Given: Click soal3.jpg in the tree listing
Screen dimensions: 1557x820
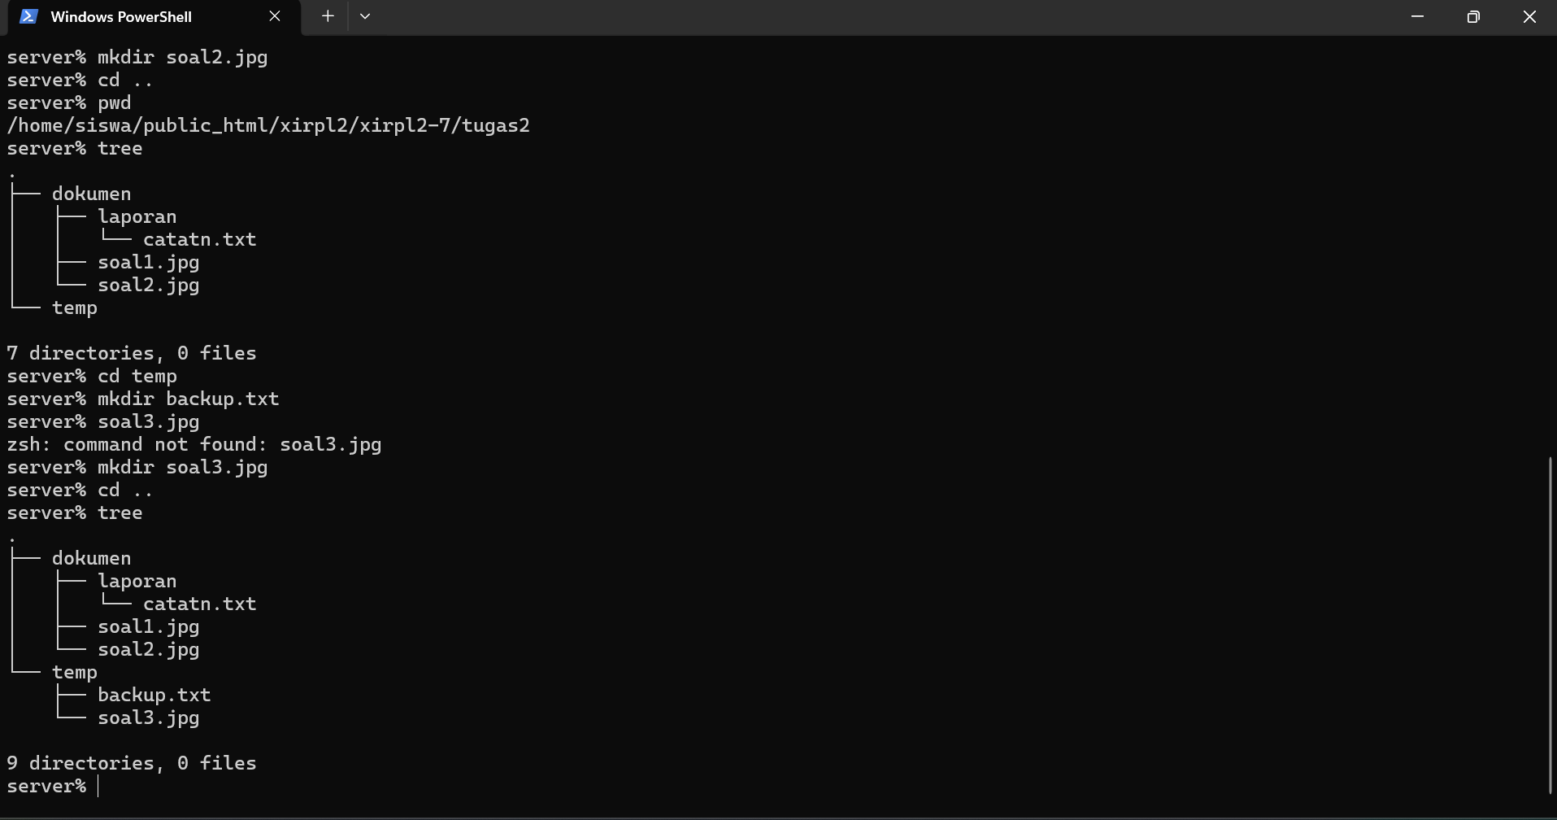Looking at the screenshot, I should 149,717.
